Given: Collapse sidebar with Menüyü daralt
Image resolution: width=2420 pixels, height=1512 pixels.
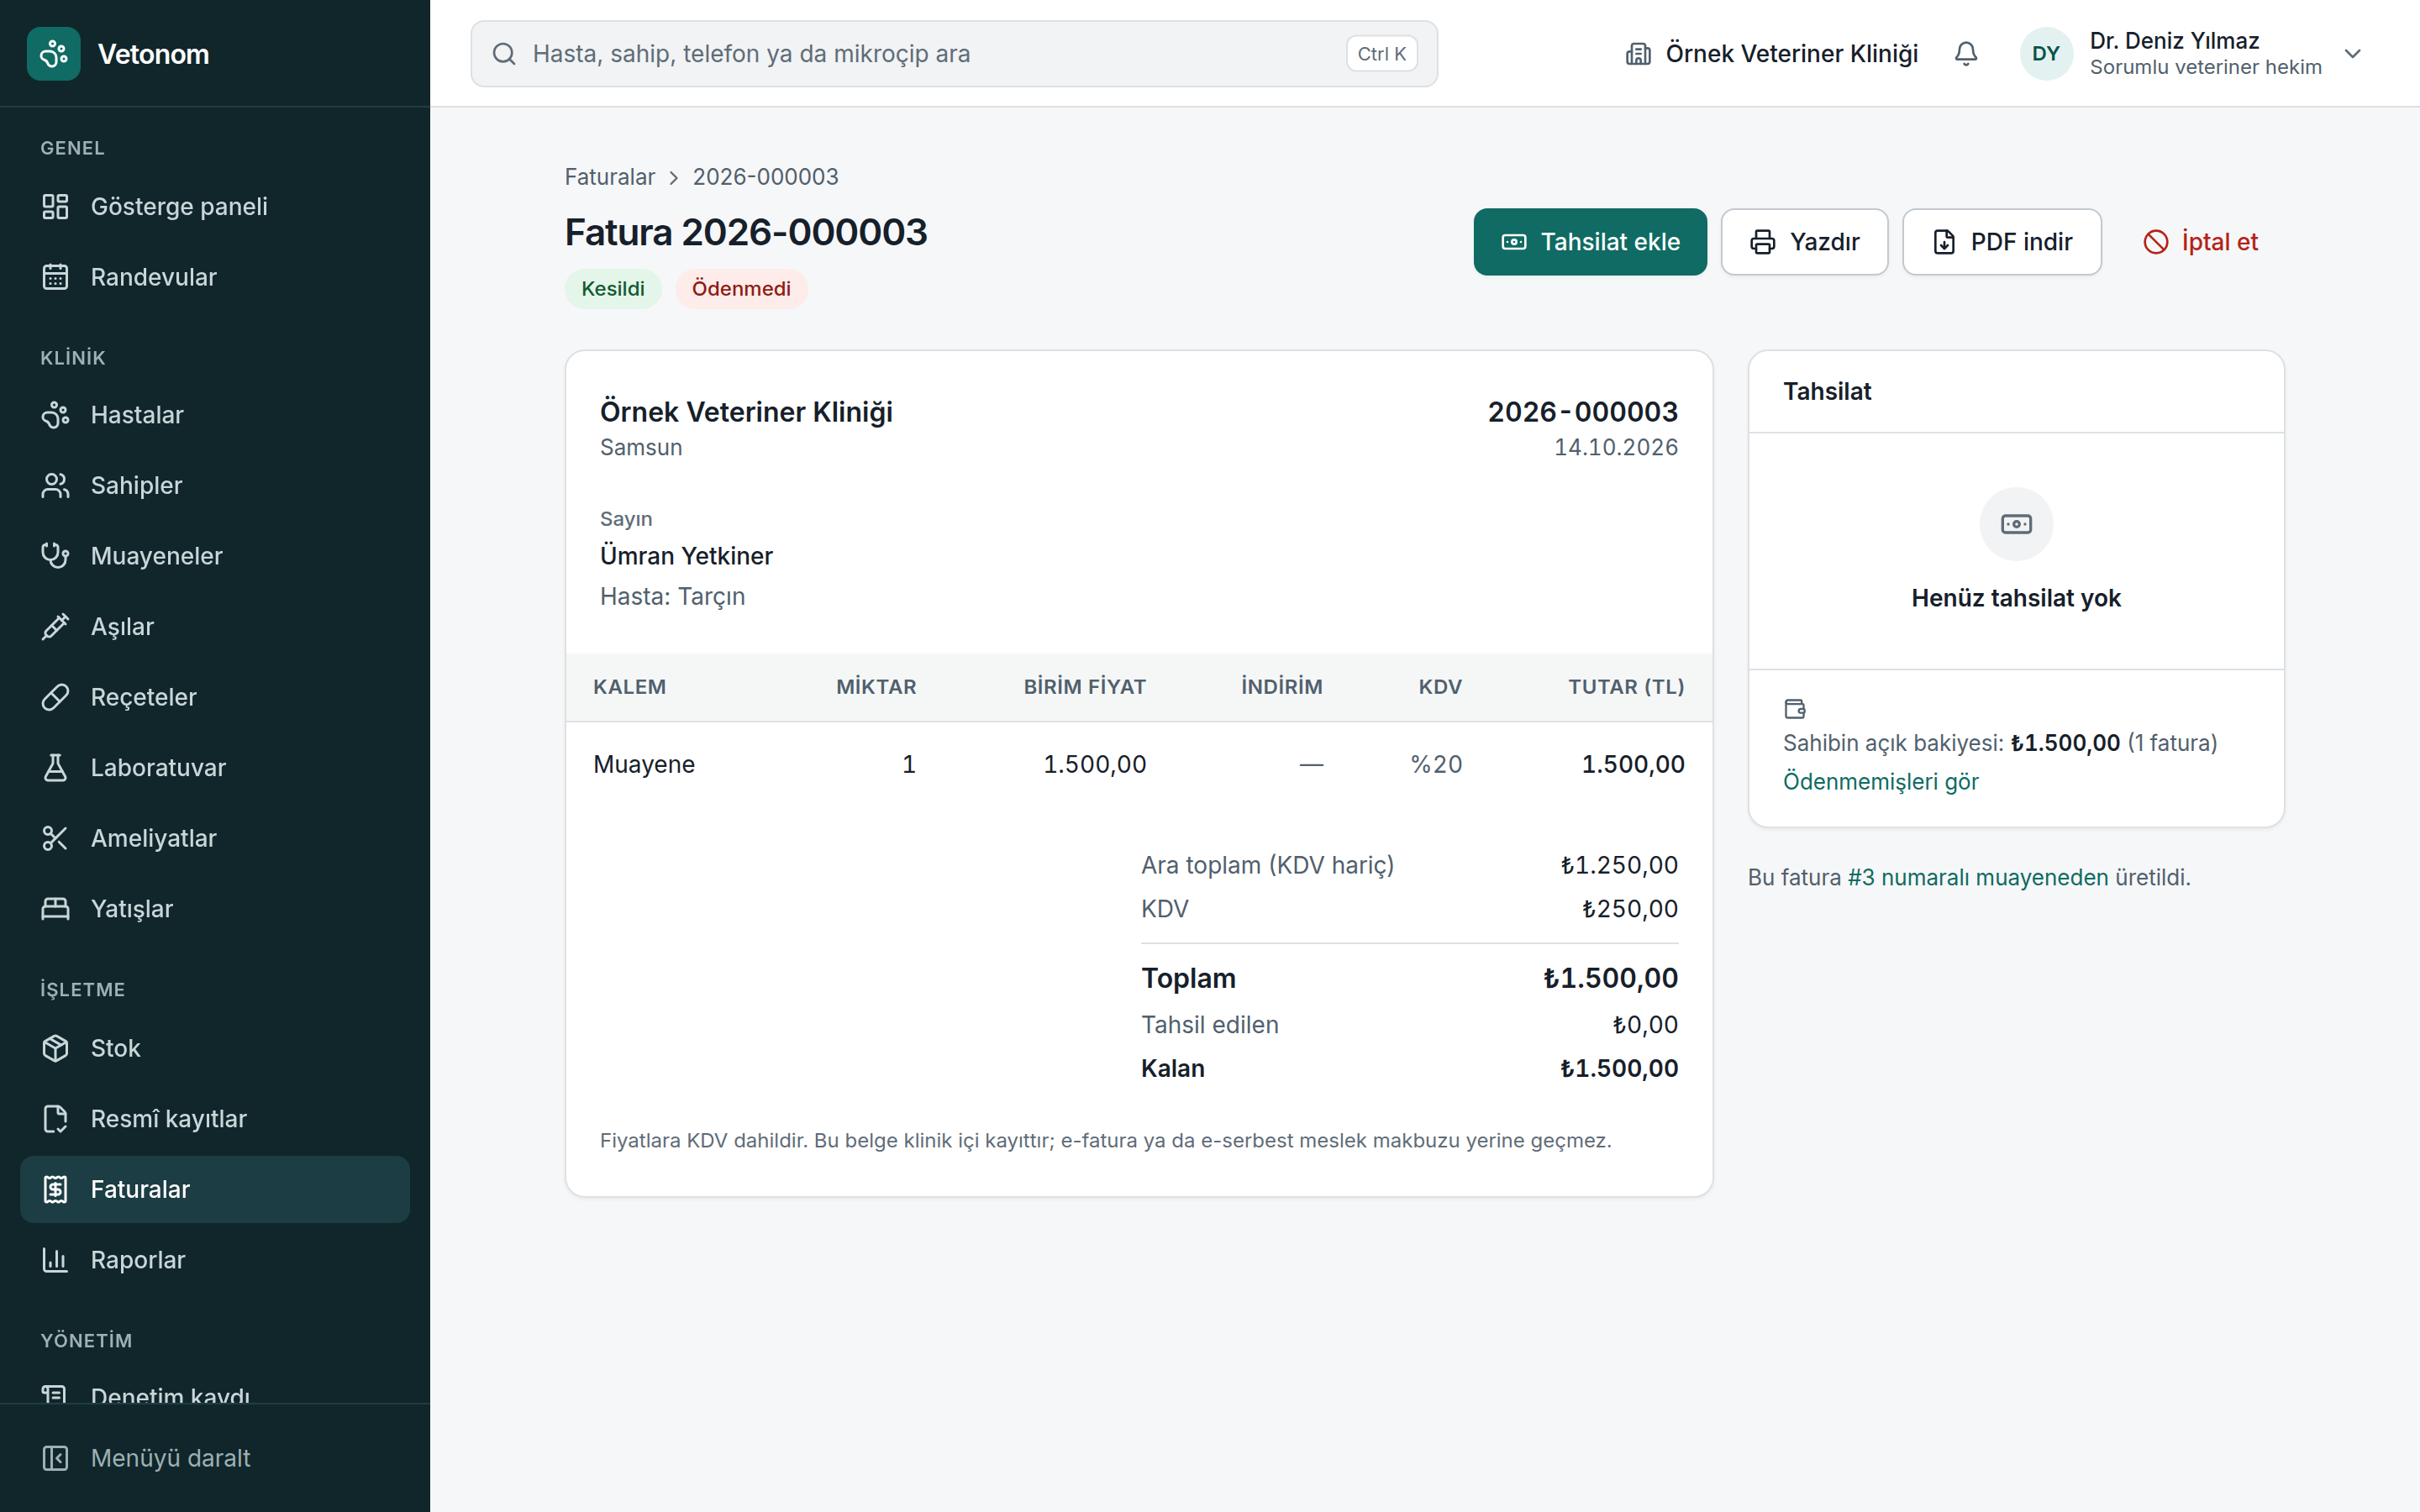Looking at the screenshot, I should pyautogui.click(x=215, y=1458).
